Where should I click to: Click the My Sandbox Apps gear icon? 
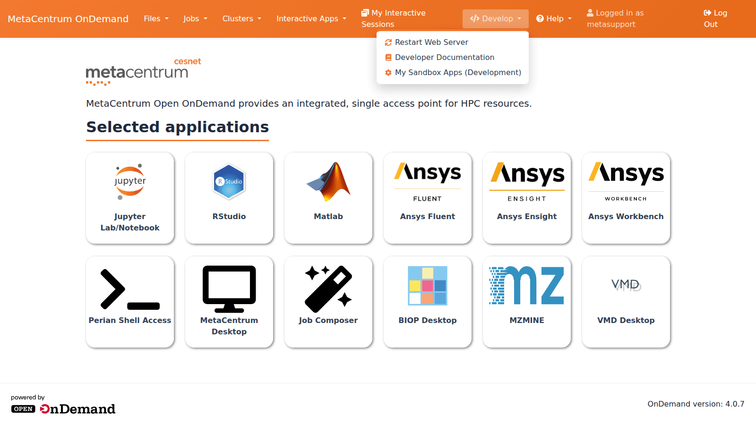coord(388,73)
